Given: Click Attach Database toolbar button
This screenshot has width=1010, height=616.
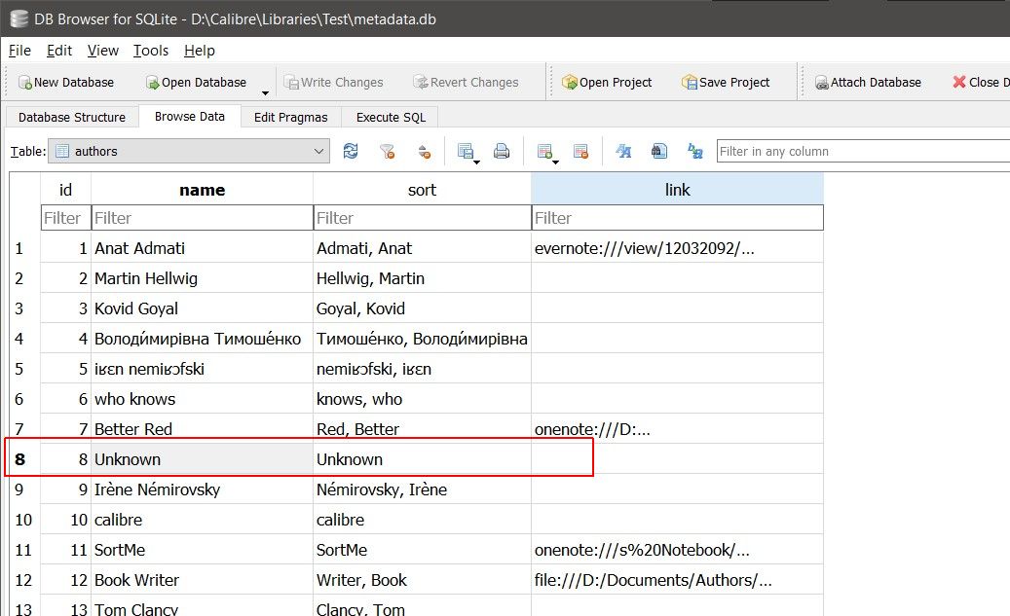Looking at the screenshot, I should click(x=869, y=83).
